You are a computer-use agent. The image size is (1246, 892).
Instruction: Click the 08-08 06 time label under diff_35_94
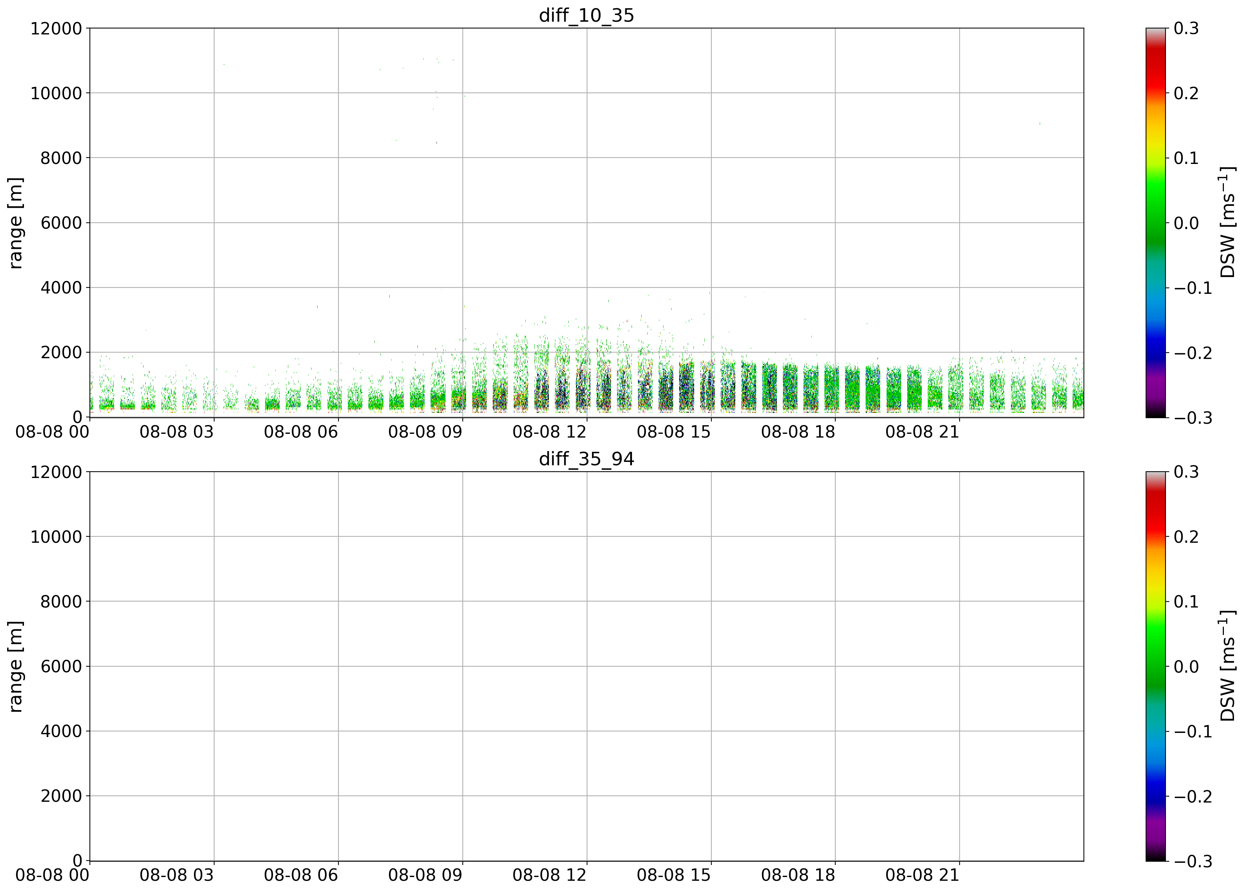(301, 875)
